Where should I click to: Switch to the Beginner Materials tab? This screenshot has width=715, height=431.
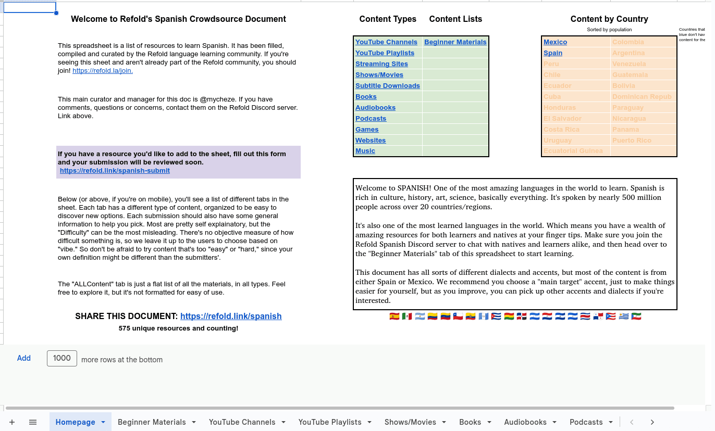click(152, 422)
